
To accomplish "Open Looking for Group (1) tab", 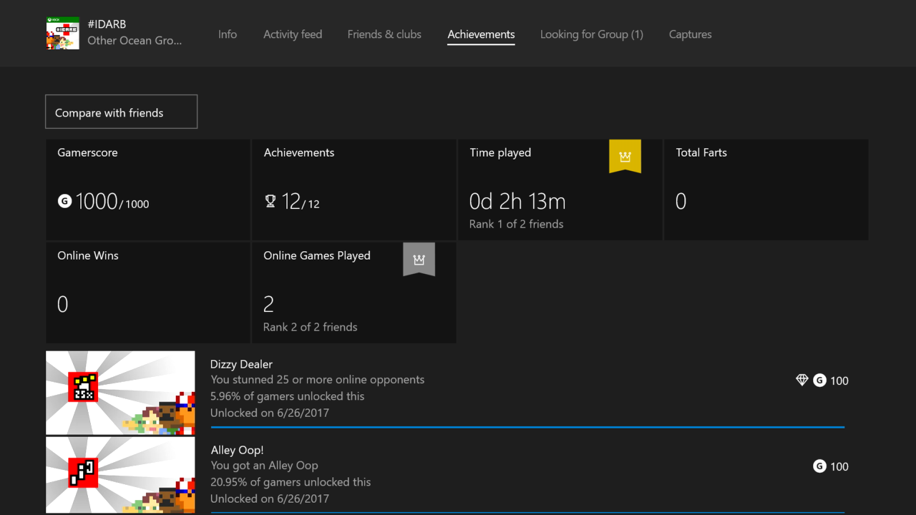I will [x=592, y=34].
